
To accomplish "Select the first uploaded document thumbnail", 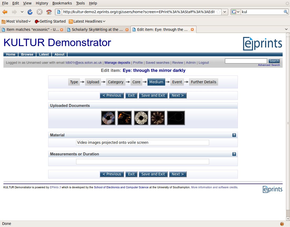I will tap(108, 118).
